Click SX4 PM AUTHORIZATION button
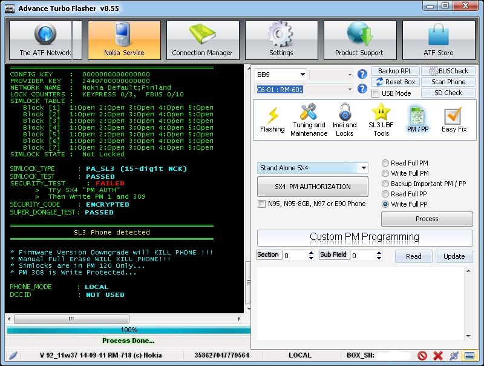 tap(312, 187)
